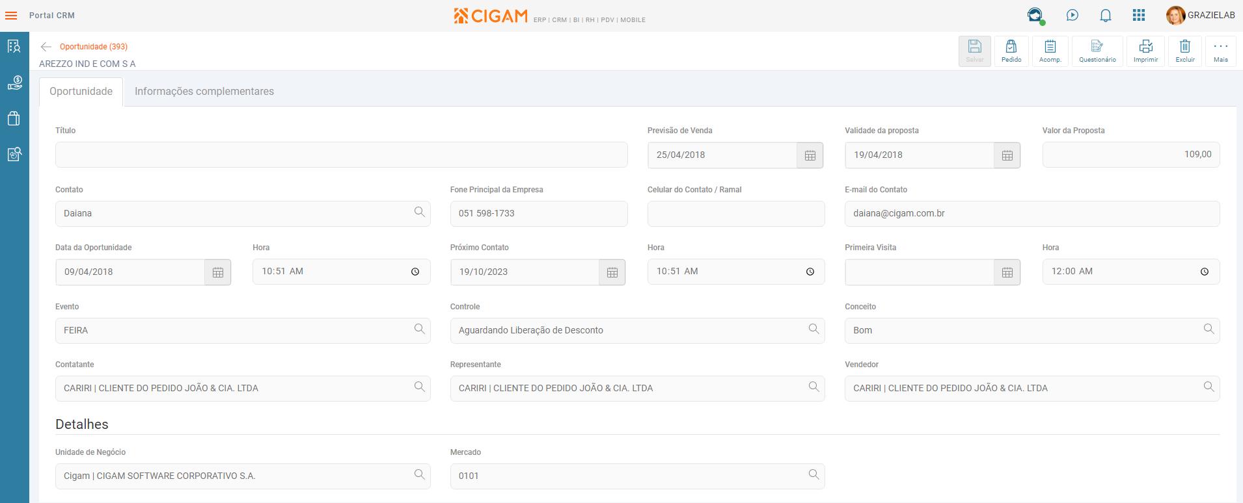
Task: Open calendar for Data da Oportunidade
Action: pos(218,272)
